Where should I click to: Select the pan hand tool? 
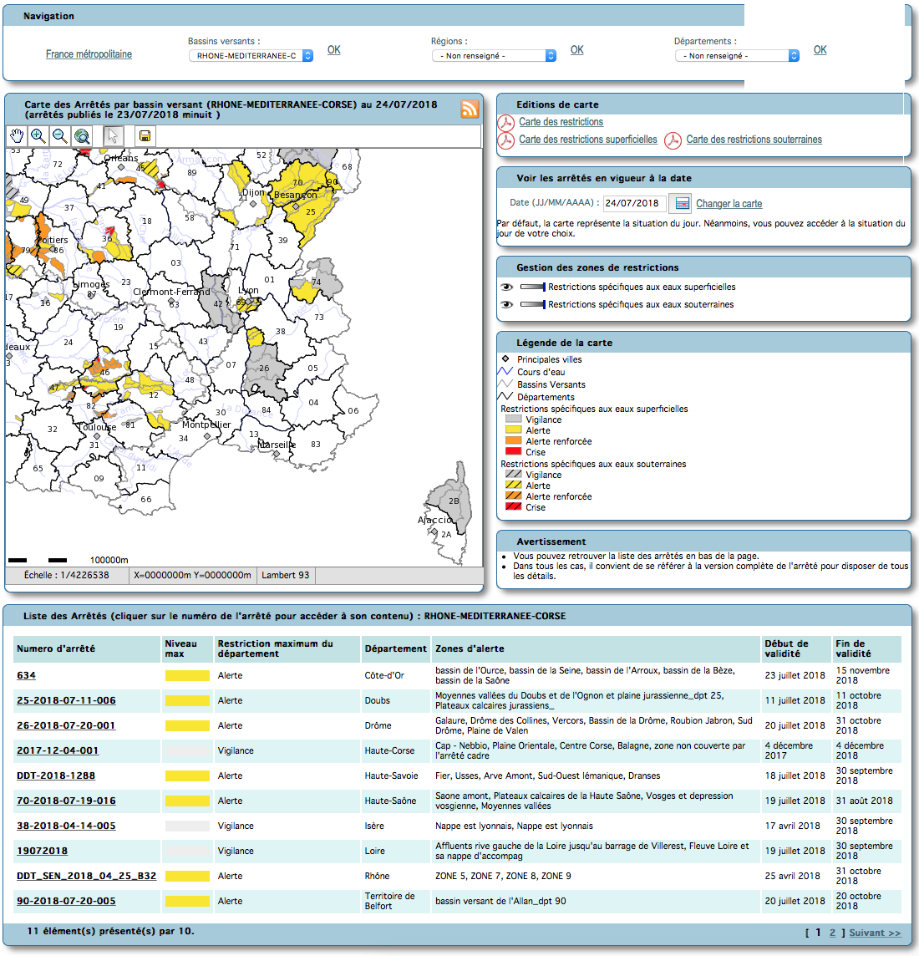[17, 136]
